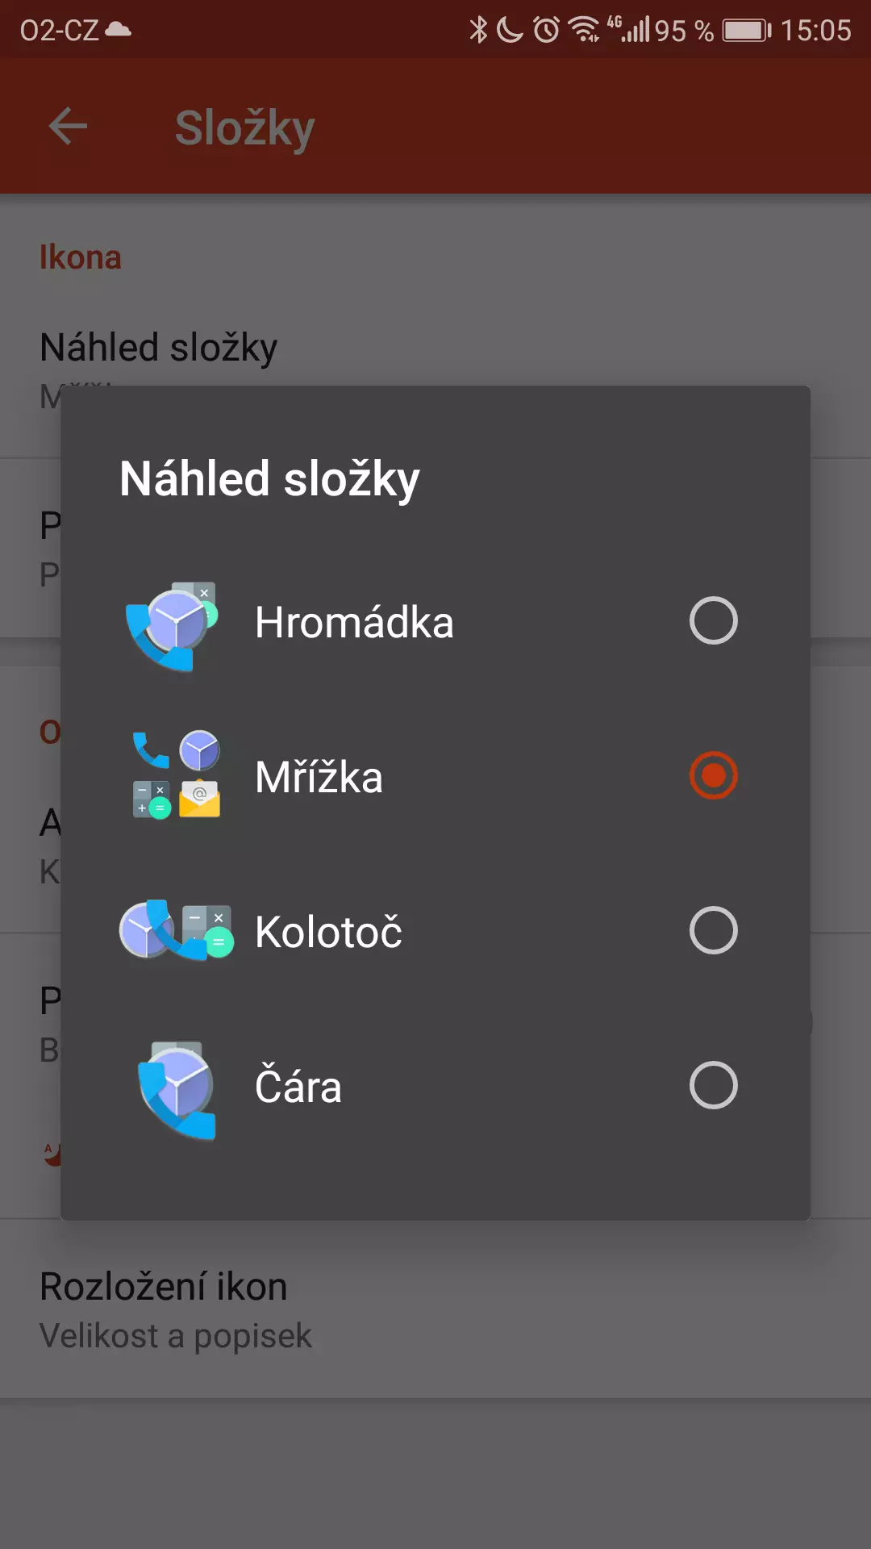The height and width of the screenshot is (1549, 871).
Task: Select the Kolotoč radio button
Action: click(x=714, y=930)
